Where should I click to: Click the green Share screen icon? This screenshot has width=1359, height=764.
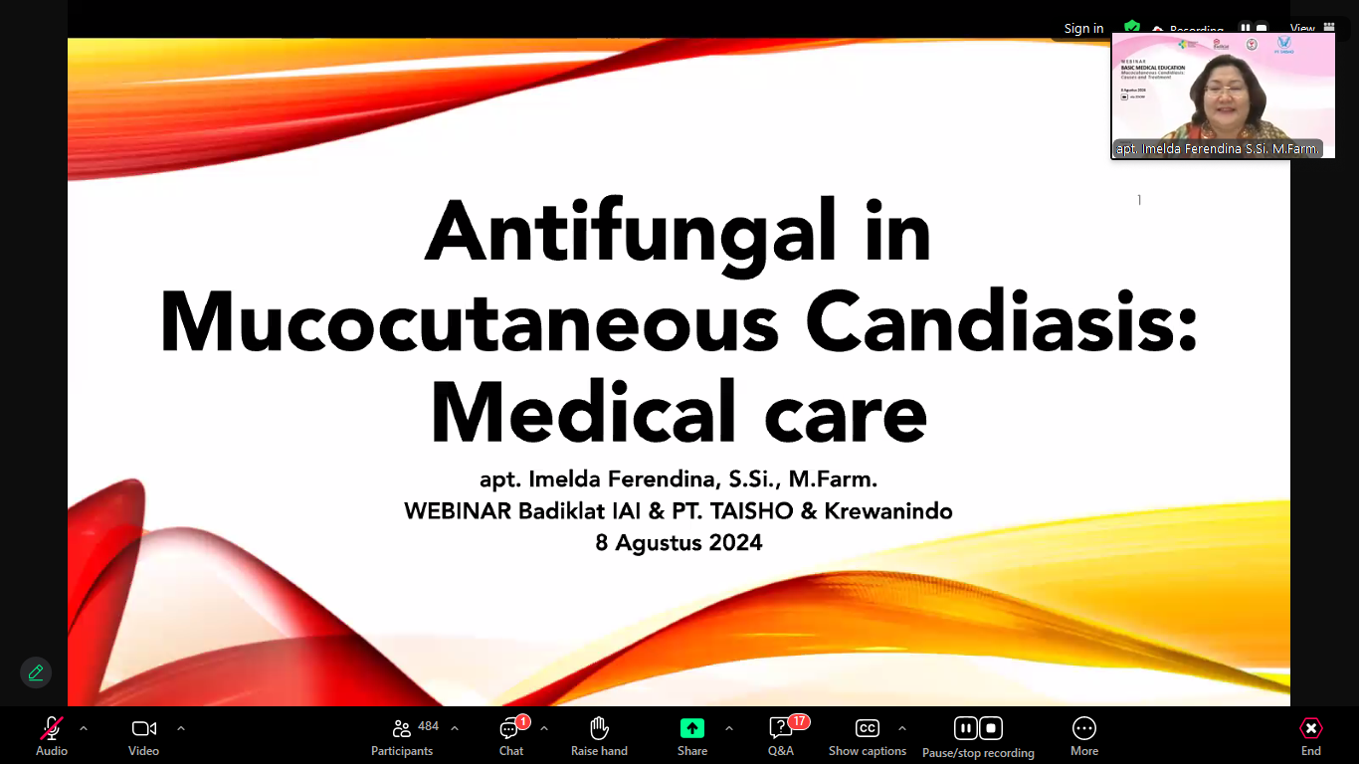(692, 728)
